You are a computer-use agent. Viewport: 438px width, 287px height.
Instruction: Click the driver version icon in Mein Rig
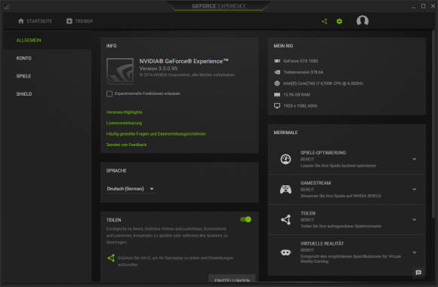click(277, 72)
